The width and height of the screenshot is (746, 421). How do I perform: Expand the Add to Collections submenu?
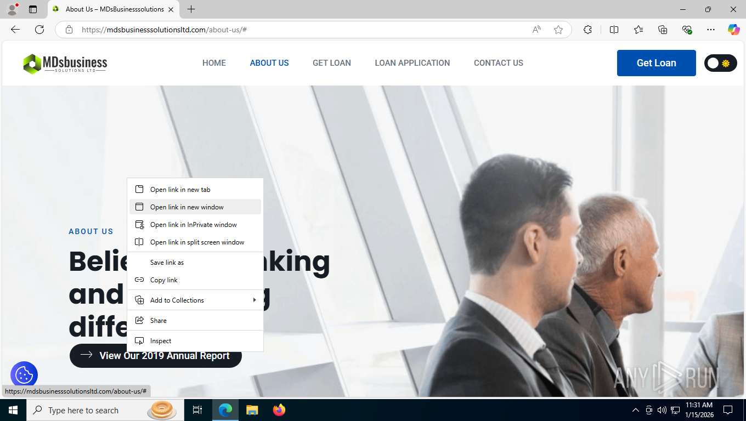click(x=195, y=300)
